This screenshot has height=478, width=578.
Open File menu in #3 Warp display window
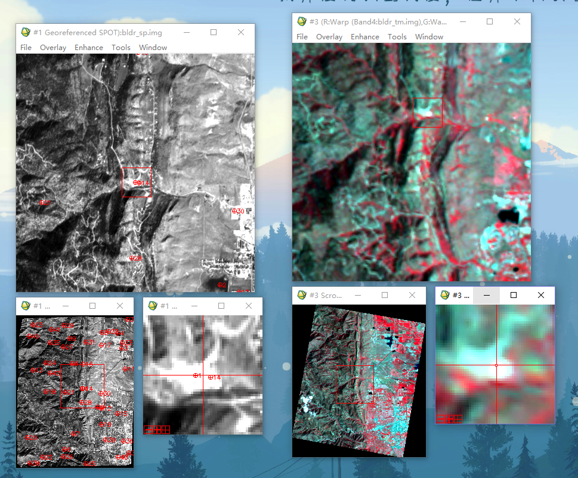(x=302, y=37)
